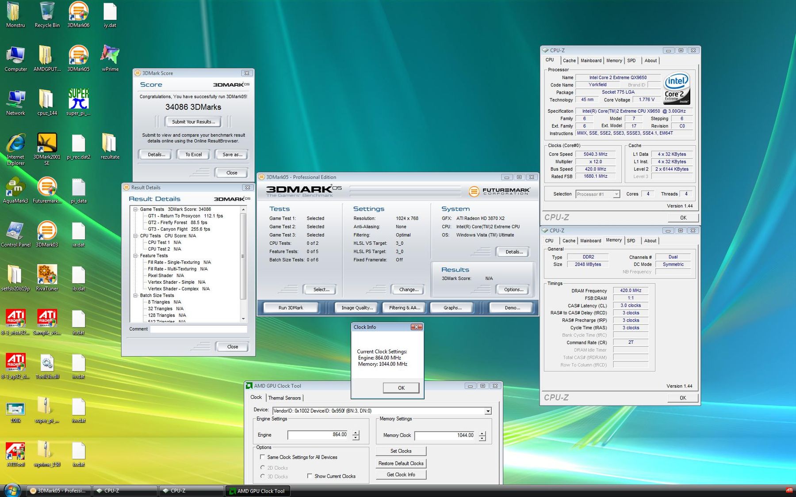Enable the Show Current Clocks checkbox
796x497 pixels.
pyautogui.click(x=310, y=476)
